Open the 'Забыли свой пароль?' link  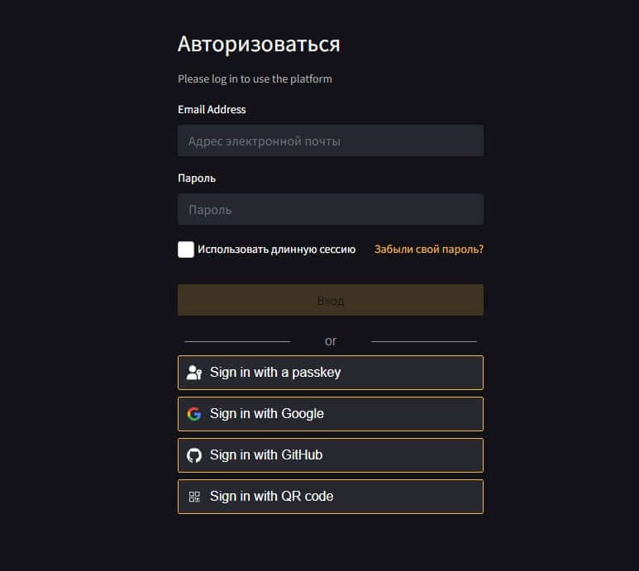point(428,249)
